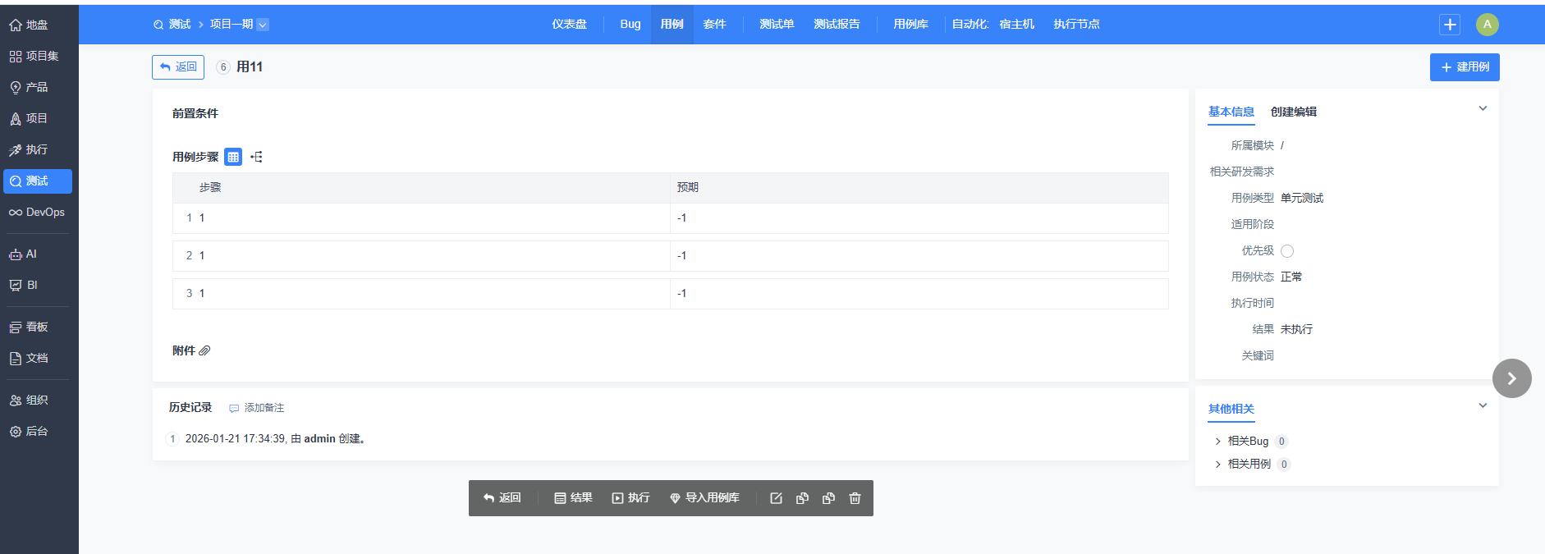Switch steps to table view

coord(233,157)
